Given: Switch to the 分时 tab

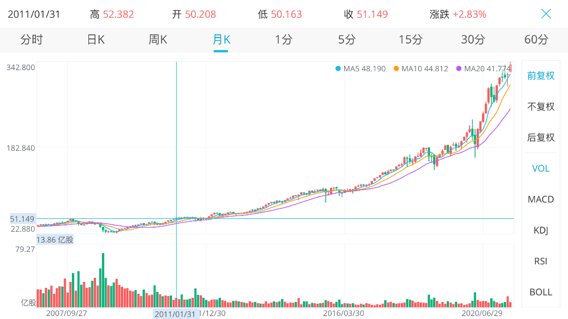Looking at the screenshot, I should [x=32, y=40].
